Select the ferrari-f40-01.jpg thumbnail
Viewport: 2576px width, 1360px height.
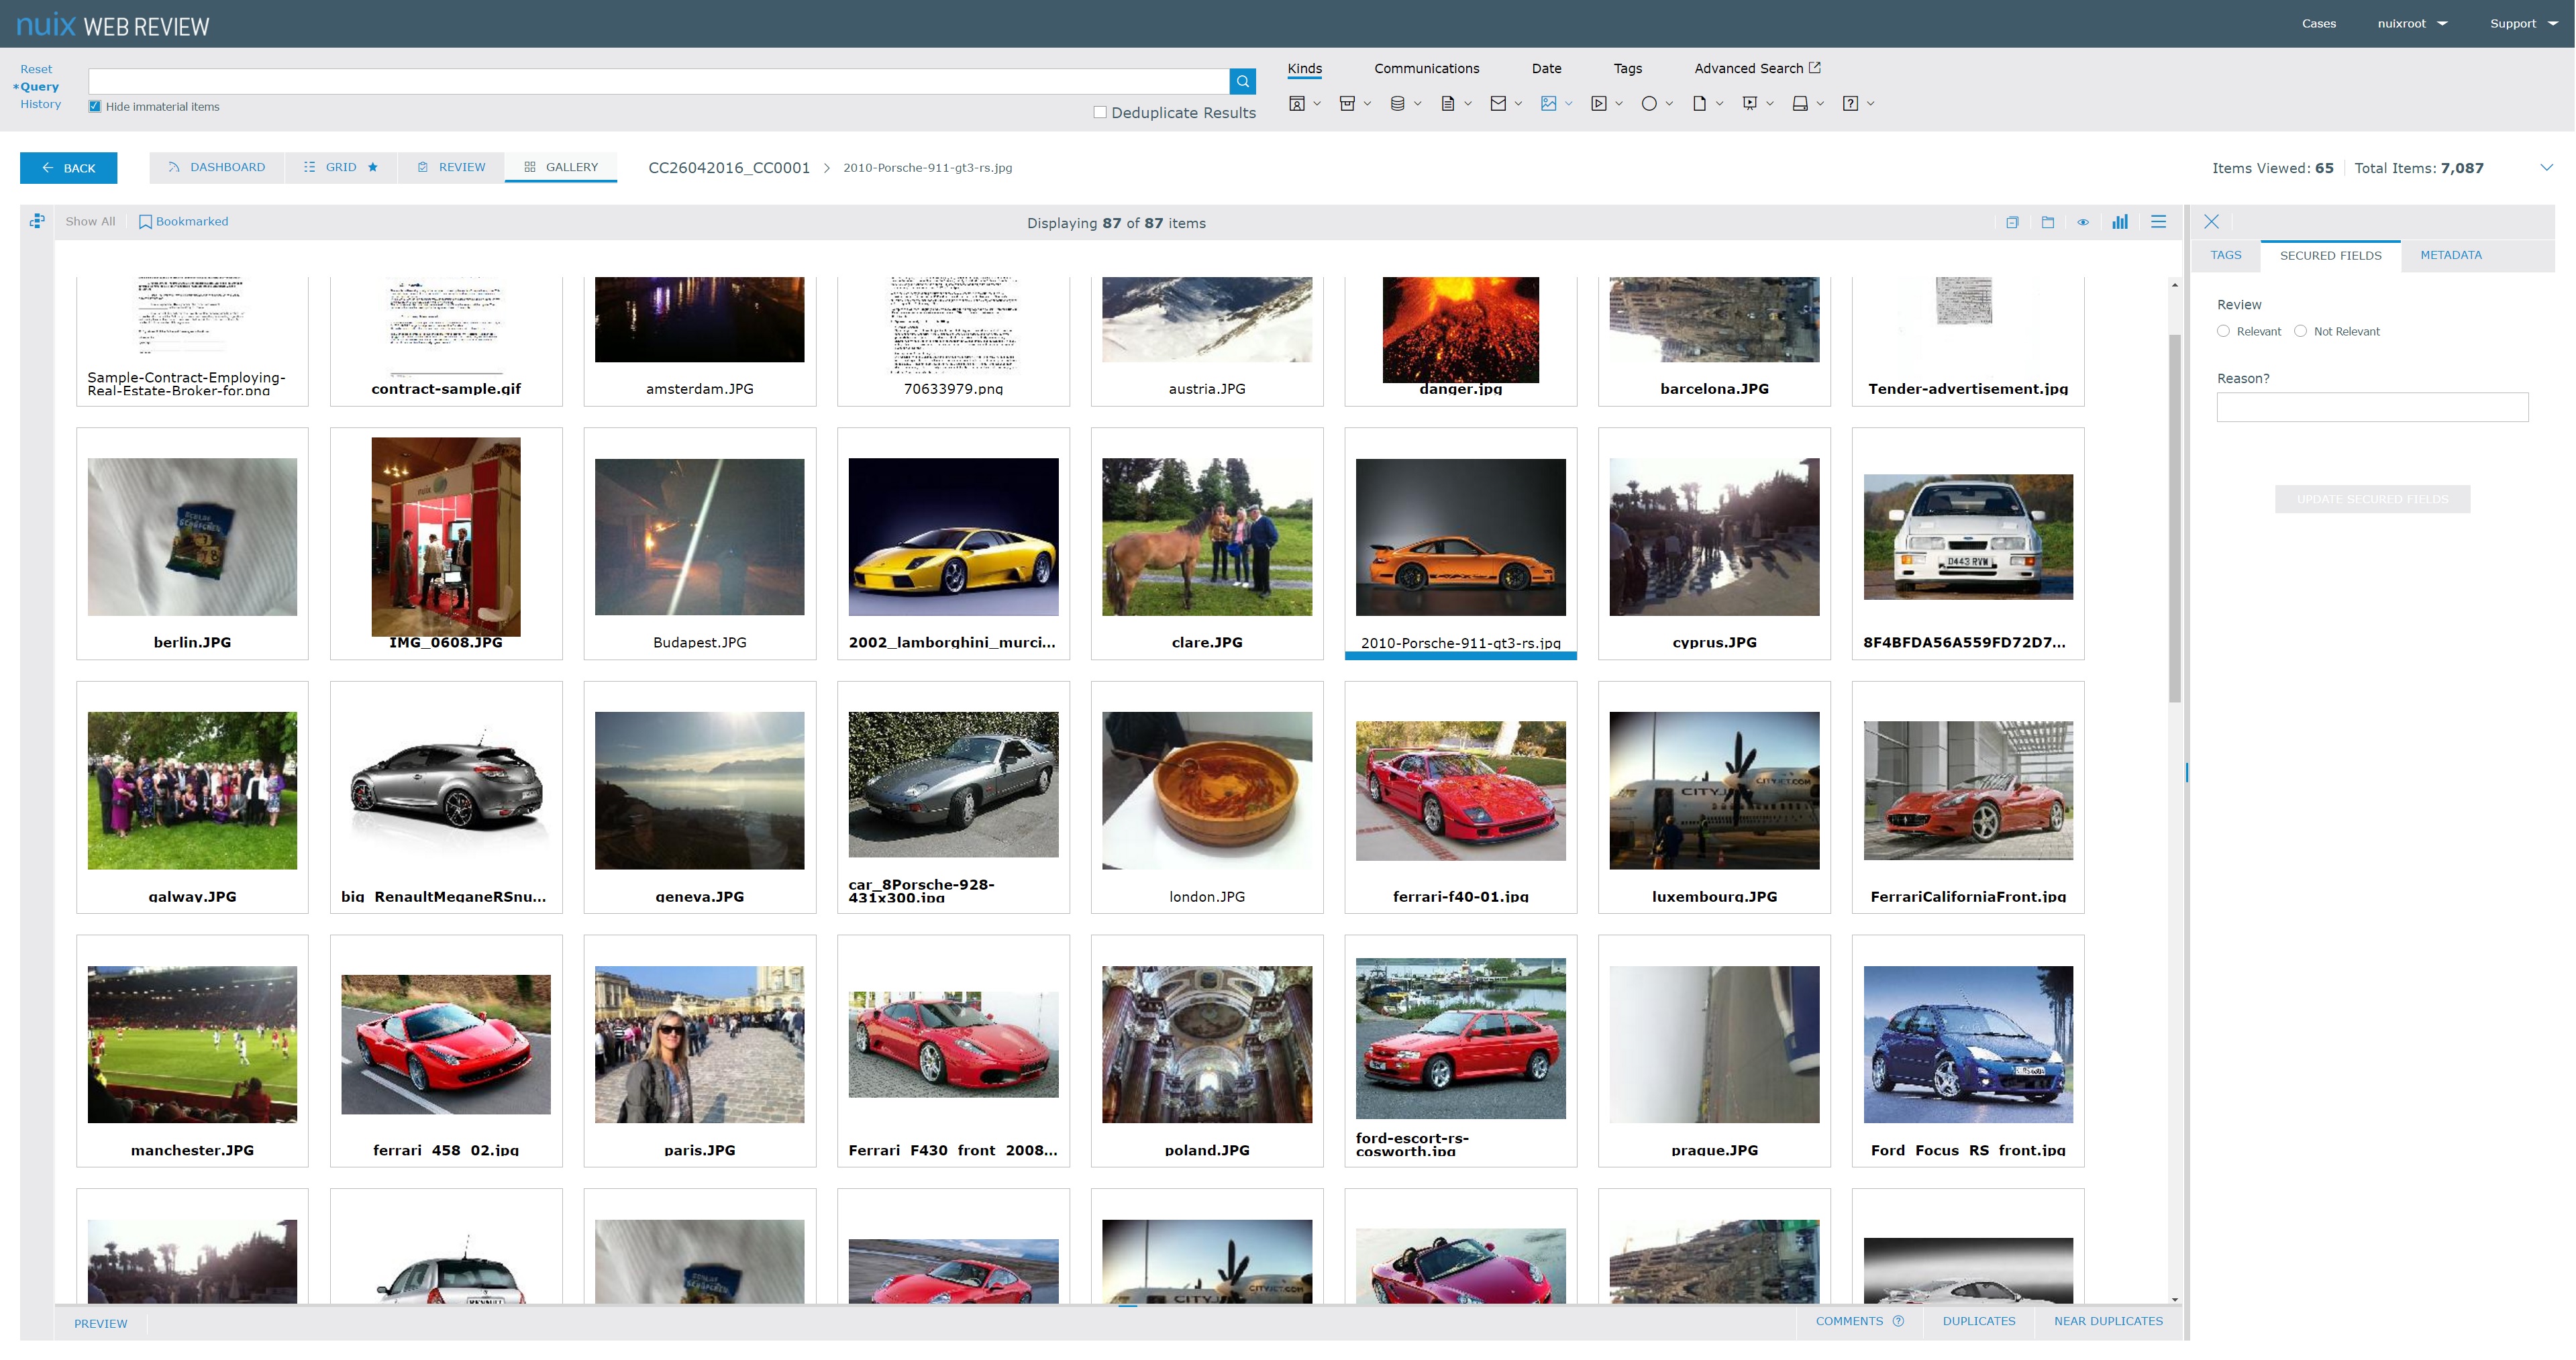click(1460, 797)
